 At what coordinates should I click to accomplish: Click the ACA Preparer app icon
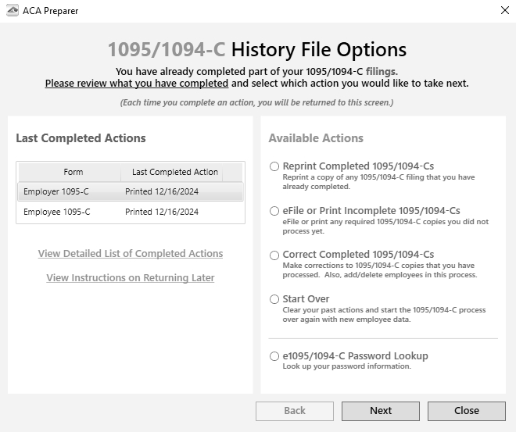(x=13, y=10)
